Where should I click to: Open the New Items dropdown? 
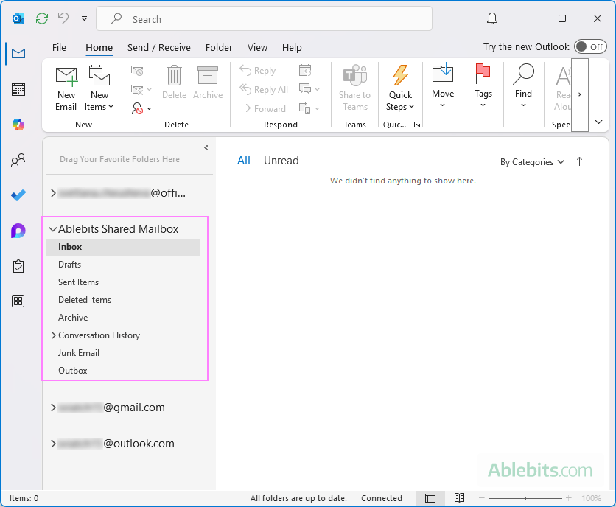point(99,89)
